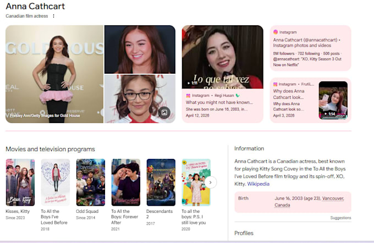
Task: Open the To All the Boys I've Loved Before poster
Action: tap(56, 183)
